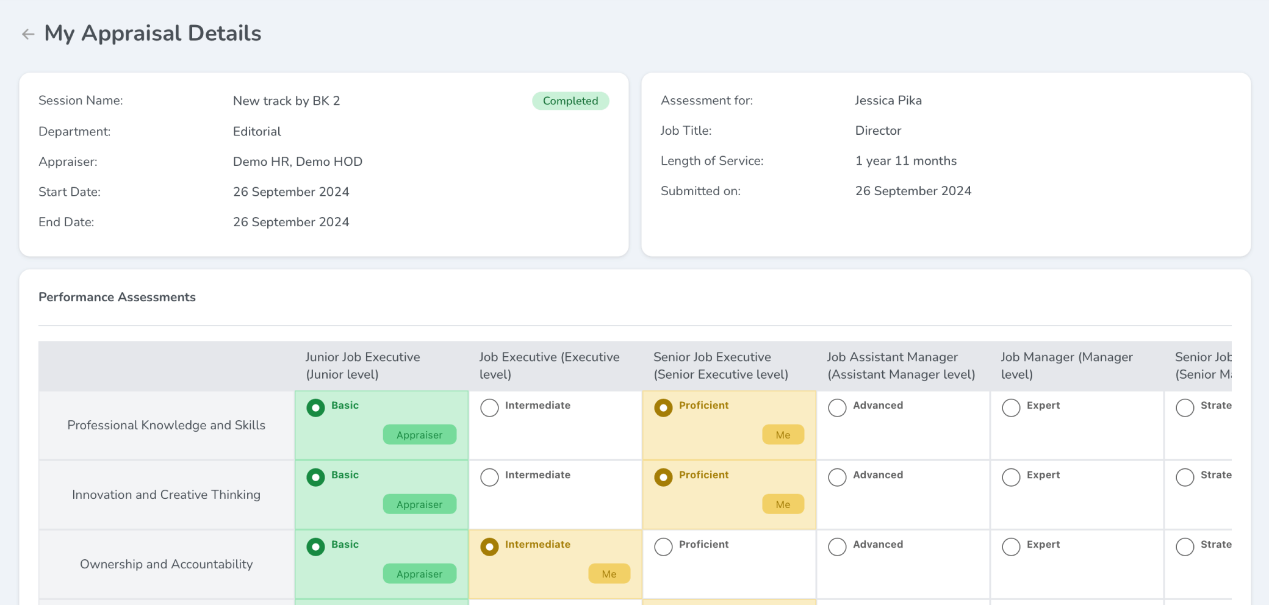Select Expert for Professional Knowledge and Skills
This screenshot has width=1269, height=605.
1011,407
